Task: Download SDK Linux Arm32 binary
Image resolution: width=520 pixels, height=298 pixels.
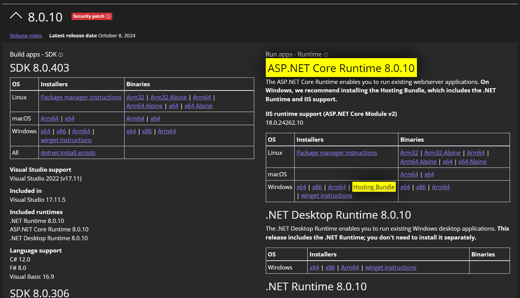Action: 135,97
